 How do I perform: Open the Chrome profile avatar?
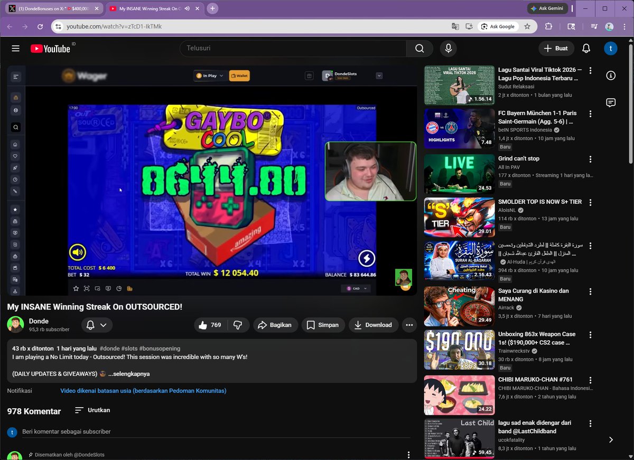pyautogui.click(x=609, y=26)
